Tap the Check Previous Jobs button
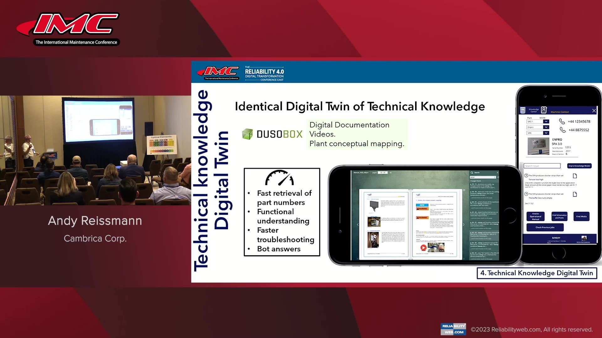 pyautogui.click(x=545, y=227)
